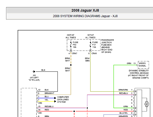153x117 pixels.
Task: Click the arrowhead at end of YEL wire
Action: [x=55, y=101]
